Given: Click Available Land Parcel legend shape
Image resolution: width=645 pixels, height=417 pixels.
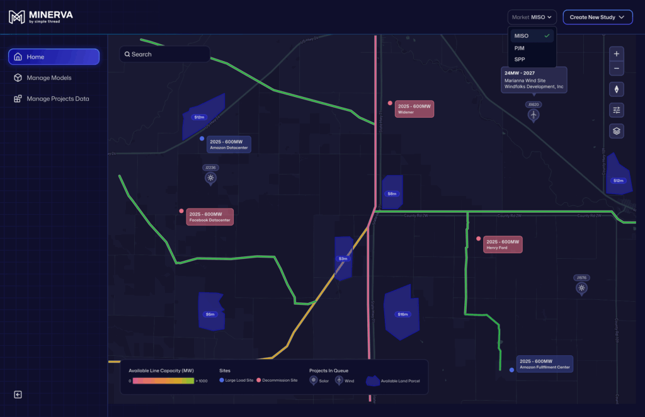Looking at the screenshot, I should (x=373, y=381).
